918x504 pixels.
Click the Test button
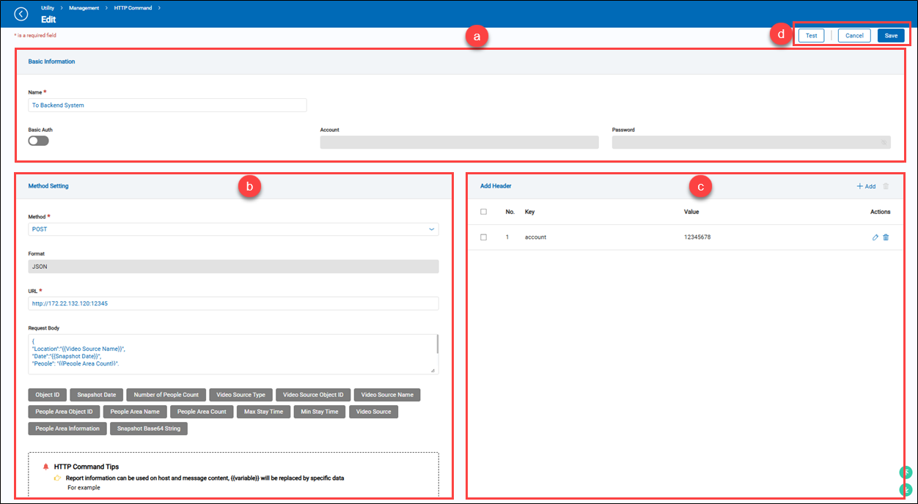click(811, 35)
